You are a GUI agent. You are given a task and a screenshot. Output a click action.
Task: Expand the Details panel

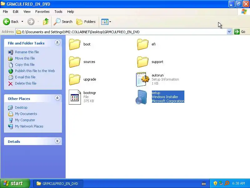pos(57,141)
